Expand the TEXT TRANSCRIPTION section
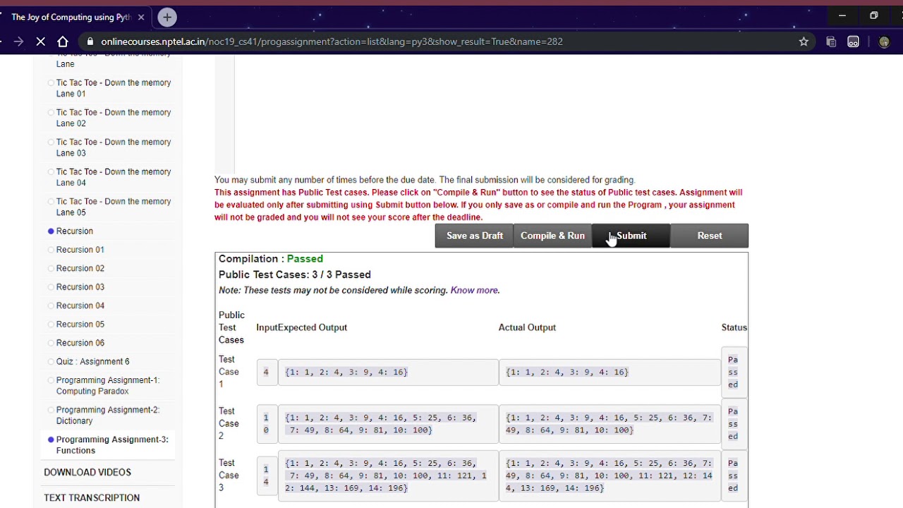Viewport: 903px width, 508px height. click(92, 497)
